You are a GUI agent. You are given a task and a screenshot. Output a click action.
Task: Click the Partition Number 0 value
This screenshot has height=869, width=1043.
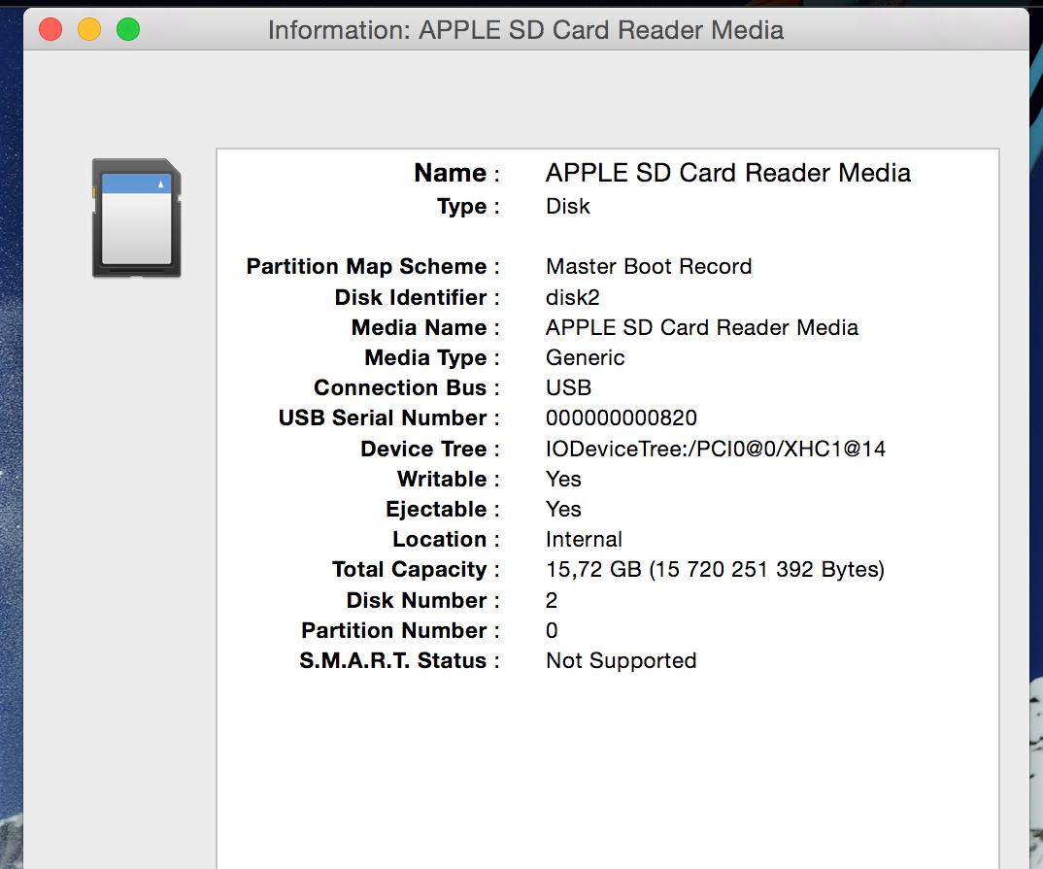point(552,629)
